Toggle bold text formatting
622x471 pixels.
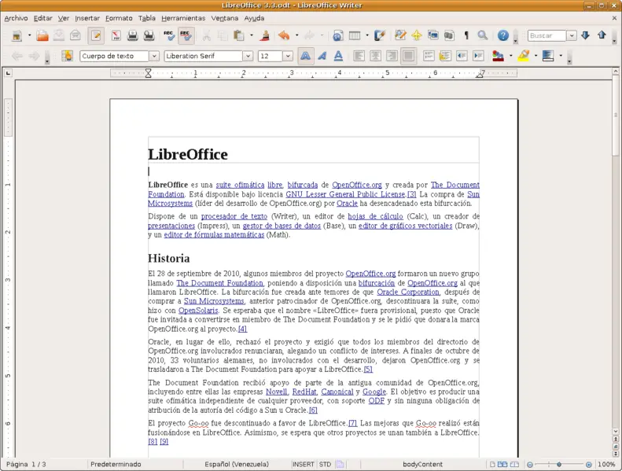(x=305, y=56)
